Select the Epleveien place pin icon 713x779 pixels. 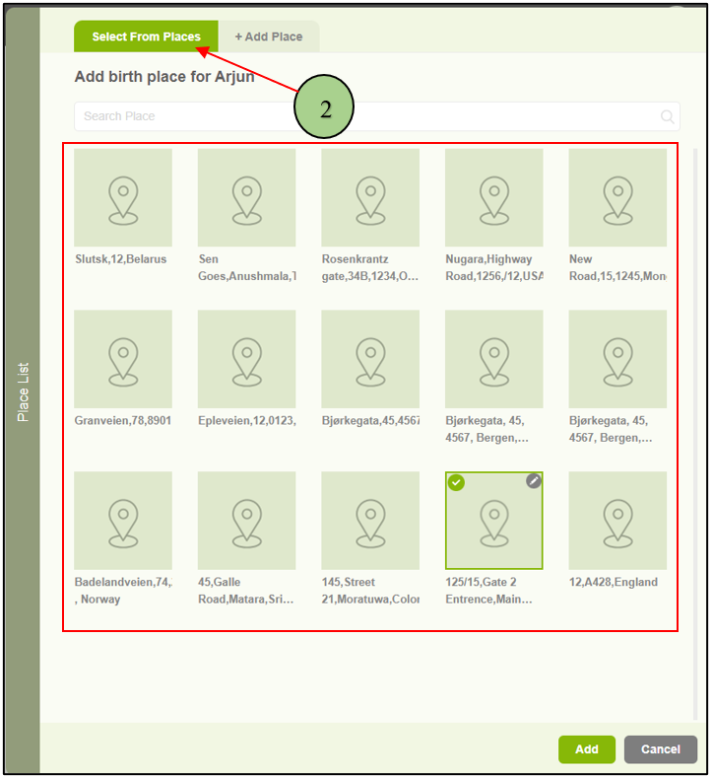[x=247, y=360]
